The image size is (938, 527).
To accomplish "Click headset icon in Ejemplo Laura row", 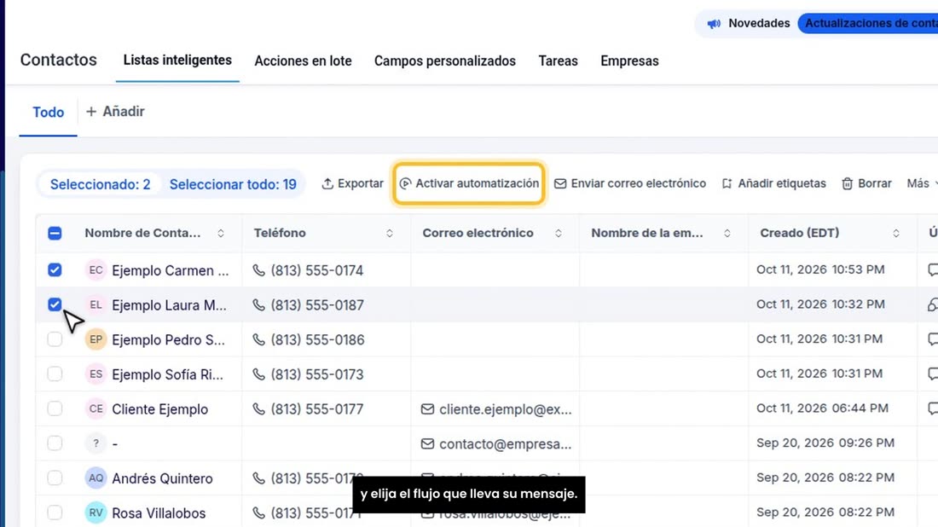I will point(933,304).
